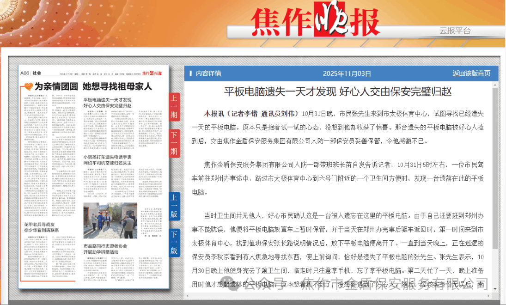The image size is (506, 305).
Task: Click the date 2025年11月03日 in header
Action: click(x=347, y=73)
